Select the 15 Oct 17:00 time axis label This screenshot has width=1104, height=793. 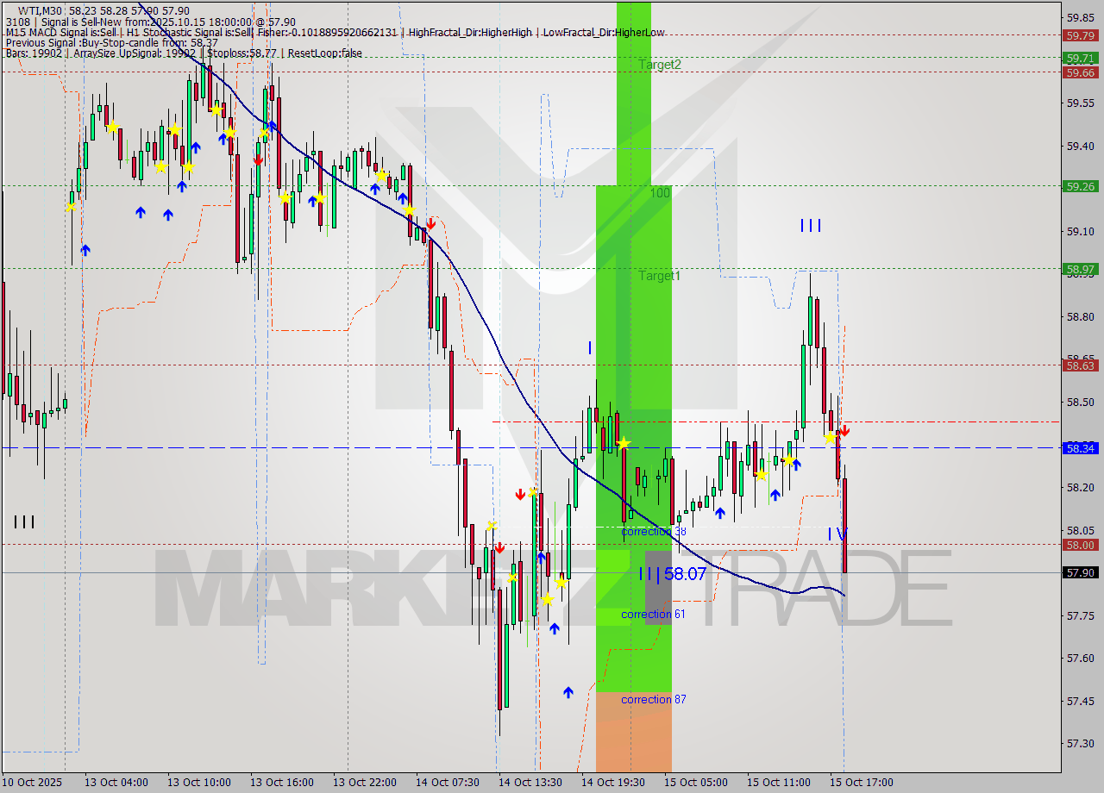pyautogui.click(x=862, y=783)
